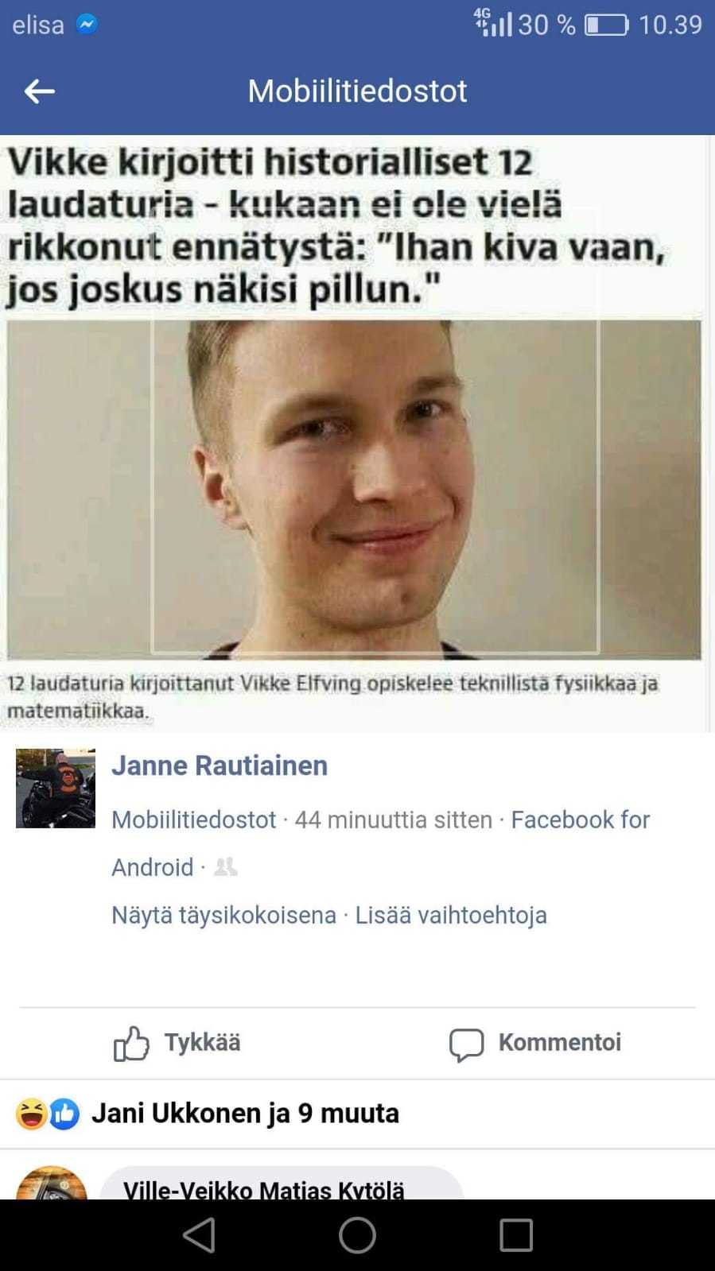
Task: Tap the blue like reaction icon
Action: (64, 1114)
